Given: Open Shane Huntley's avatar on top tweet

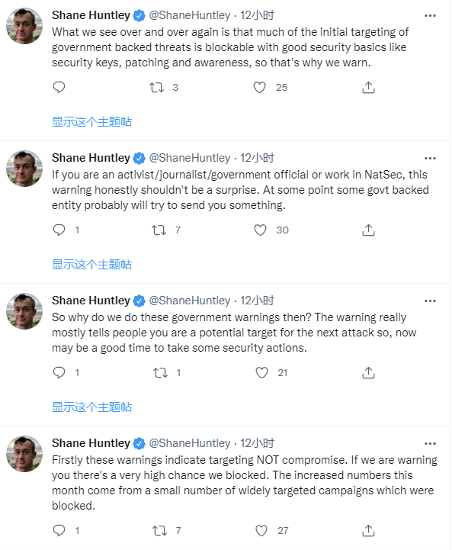Looking at the screenshot, I should (24, 26).
